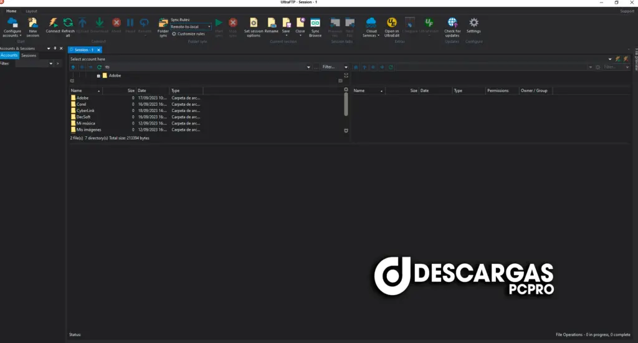Expand the Adobe tree node
The height and width of the screenshot is (343, 638).
[98, 75]
